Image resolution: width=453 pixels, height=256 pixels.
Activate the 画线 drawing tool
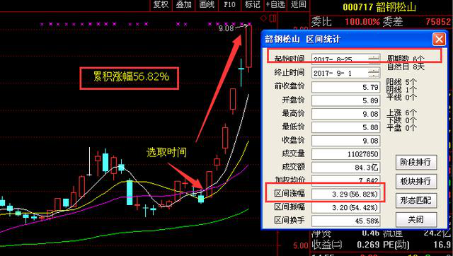coord(207,5)
